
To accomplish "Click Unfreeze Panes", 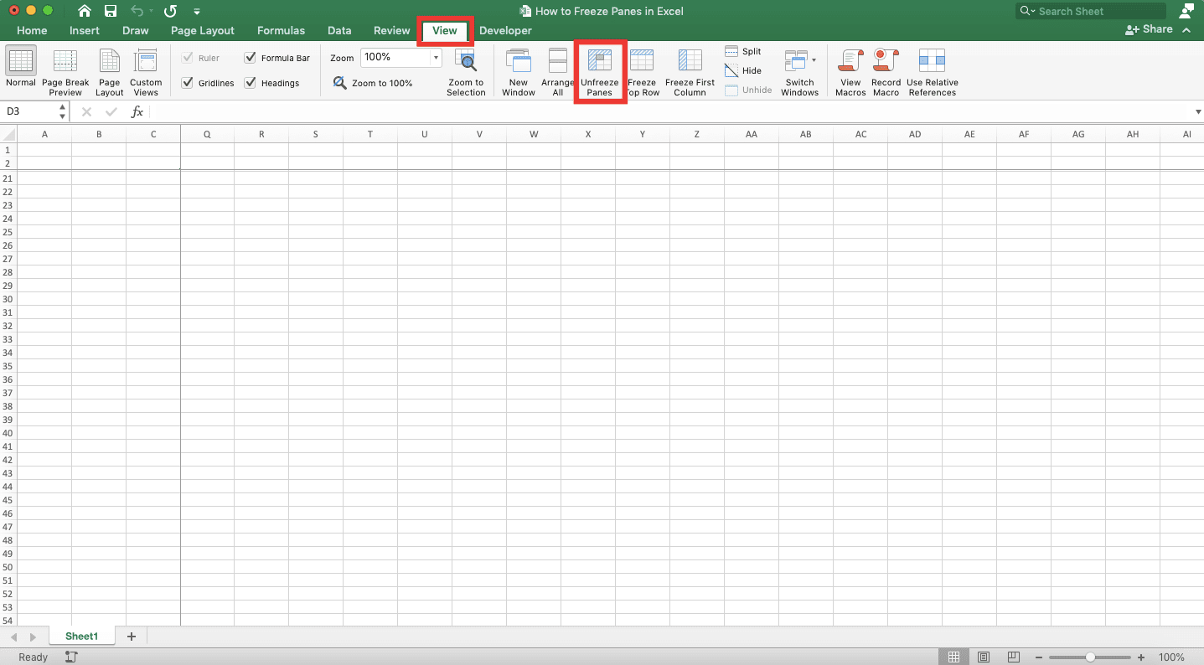I will pyautogui.click(x=600, y=73).
